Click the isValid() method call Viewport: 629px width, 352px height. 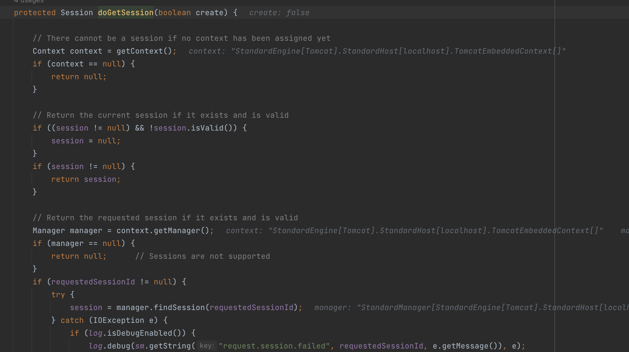(211, 128)
